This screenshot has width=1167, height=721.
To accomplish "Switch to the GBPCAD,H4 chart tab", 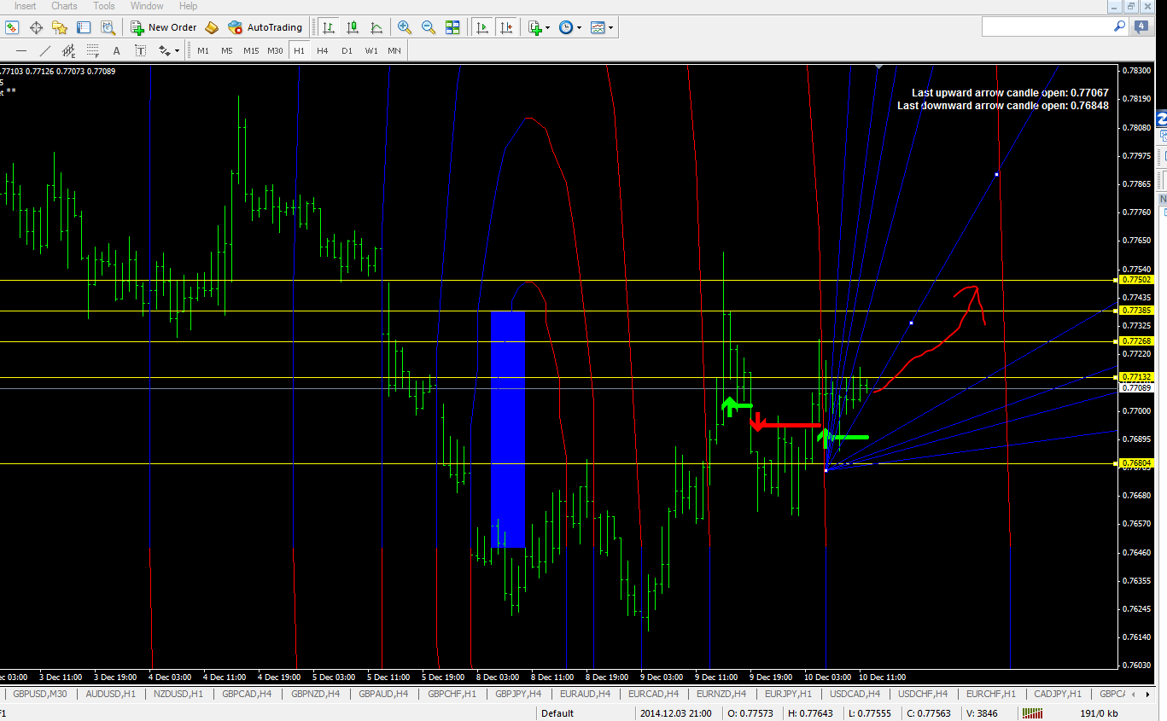I will pyautogui.click(x=247, y=694).
